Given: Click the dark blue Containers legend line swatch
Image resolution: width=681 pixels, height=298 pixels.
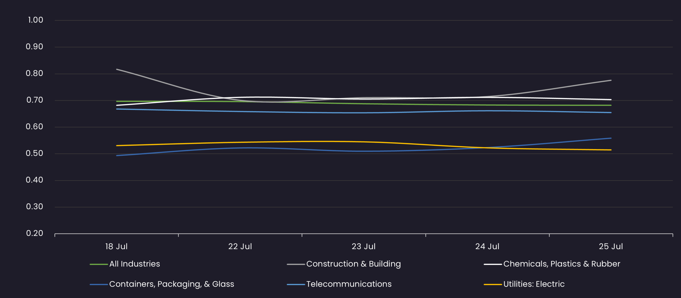Looking at the screenshot, I should pyautogui.click(x=99, y=284).
